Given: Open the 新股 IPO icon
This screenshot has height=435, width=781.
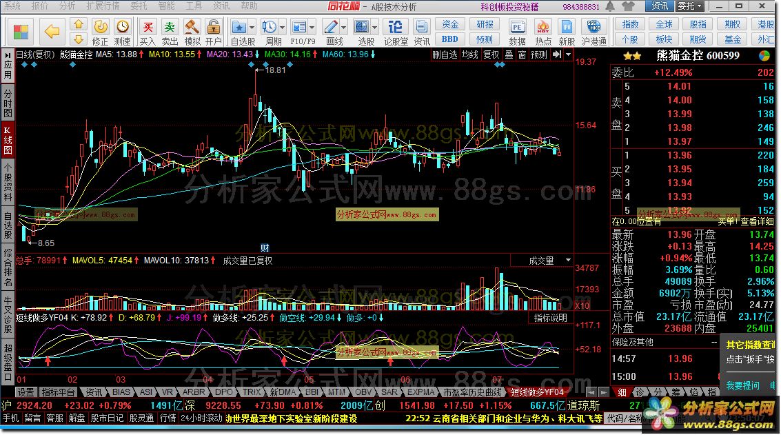Looking at the screenshot, I should [x=567, y=32].
